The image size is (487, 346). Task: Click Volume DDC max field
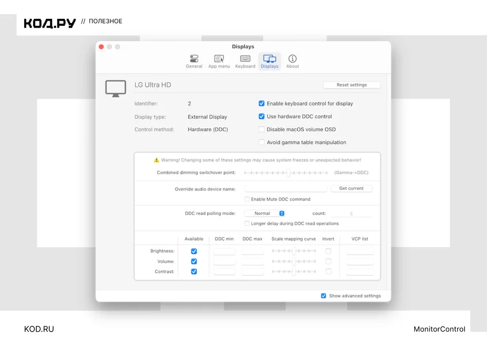pos(253,261)
